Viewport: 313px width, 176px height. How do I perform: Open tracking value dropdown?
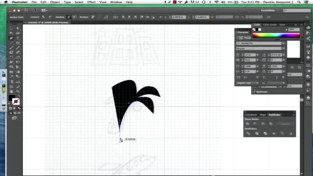[284, 60]
